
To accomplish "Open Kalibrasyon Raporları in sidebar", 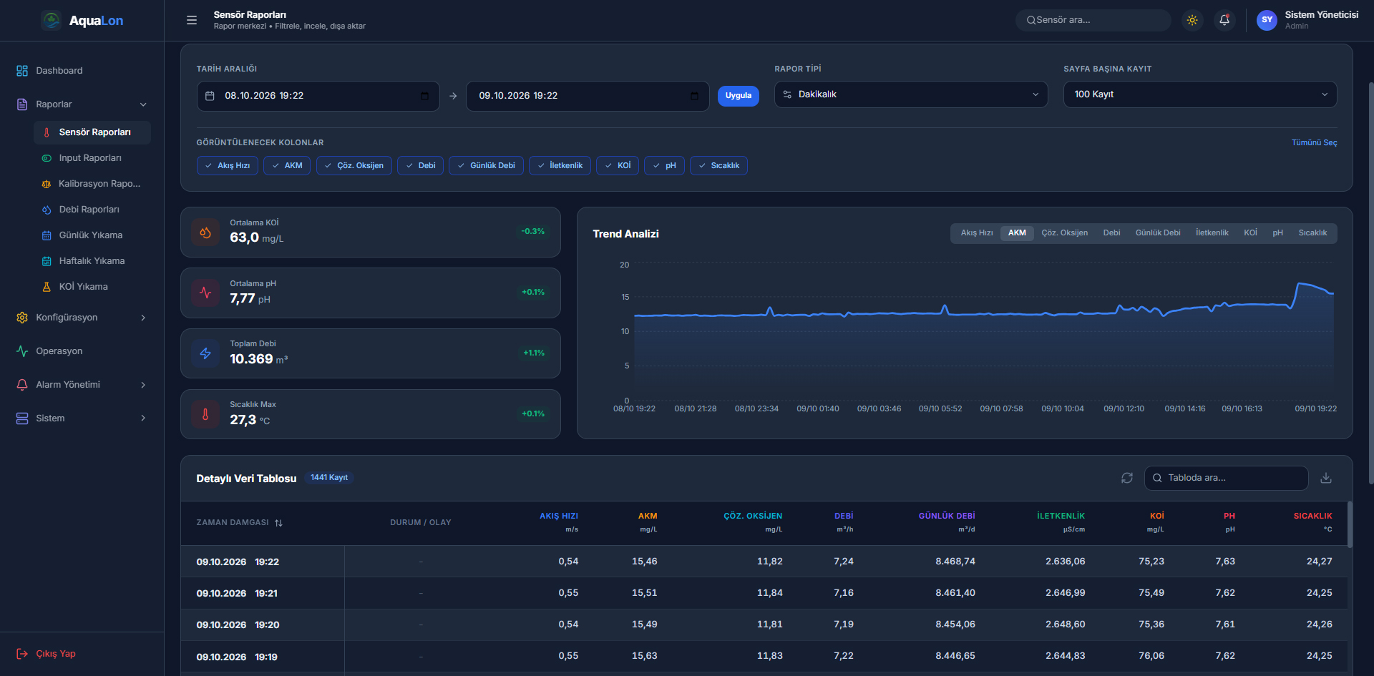I will click(x=92, y=184).
